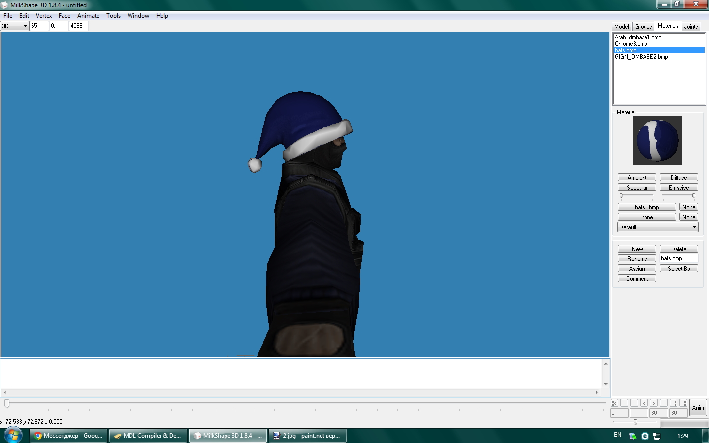Image resolution: width=709 pixels, height=443 pixels.
Task: Click the material sphere preview thumbnail
Action: [658, 141]
